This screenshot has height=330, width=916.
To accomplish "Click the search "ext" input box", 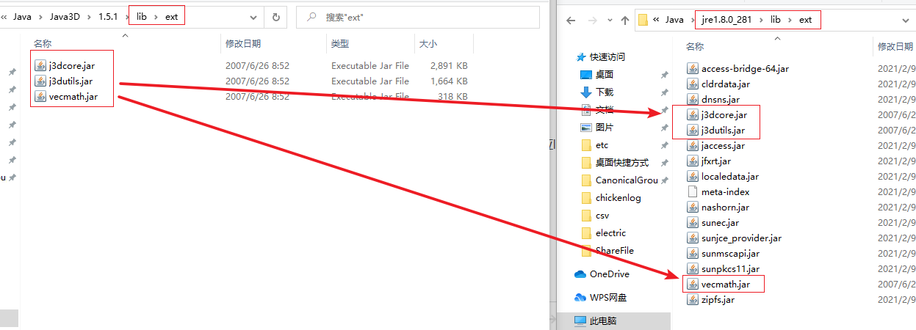I will coord(420,17).
